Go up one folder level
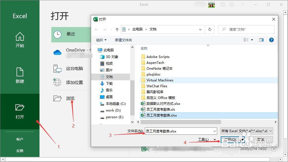Screen dimensions: 288x162 [x=117, y=30]
